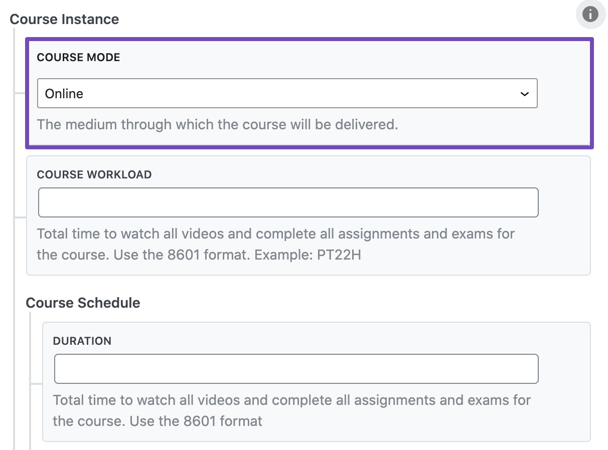The height and width of the screenshot is (450, 608).
Task: Click the COURSE MODE field label
Action: point(79,58)
